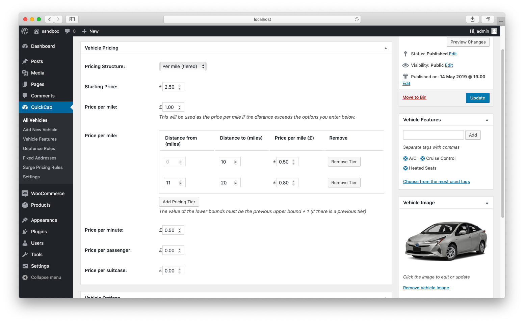
Task: Click the vehicle features tag input
Action: [434, 135]
